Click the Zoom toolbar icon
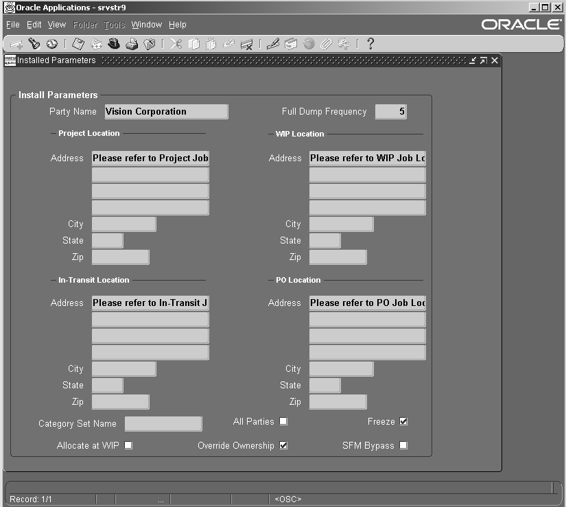The width and height of the screenshot is (566, 507). coord(291,44)
